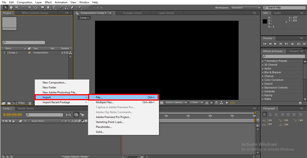Viewport: 307px width, 158px height.
Task: Click Play in the Preview panel
Action: (x=275, y=44)
